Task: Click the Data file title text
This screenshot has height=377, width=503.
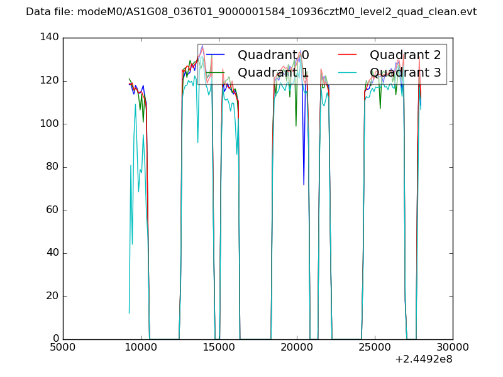Action: [x=251, y=12]
